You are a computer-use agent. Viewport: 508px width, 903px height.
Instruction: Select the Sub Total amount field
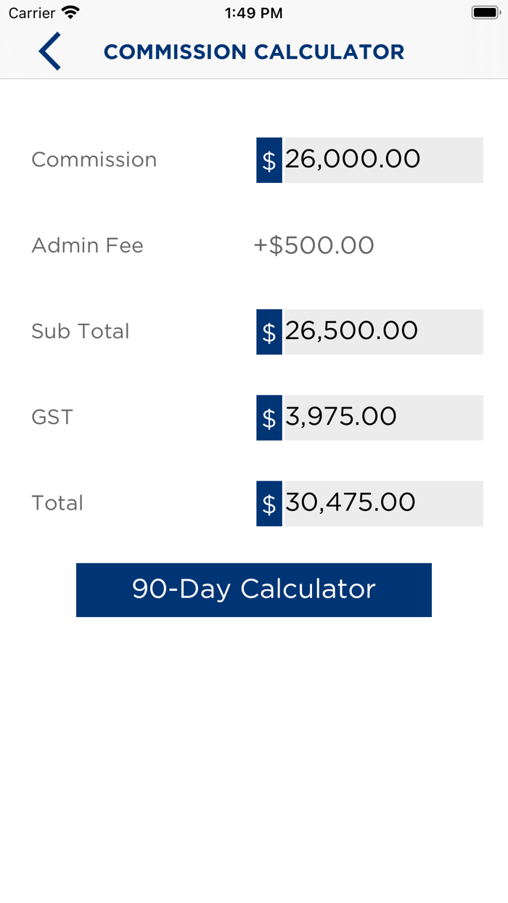[382, 332]
